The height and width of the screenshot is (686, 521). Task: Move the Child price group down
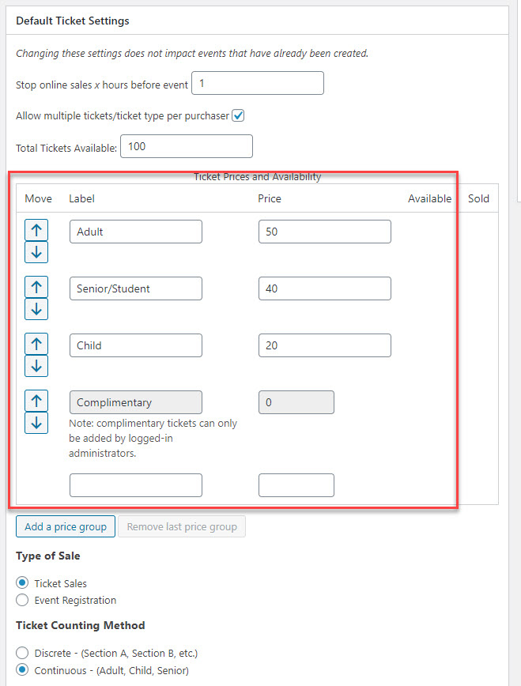click(x=36, y=366)
